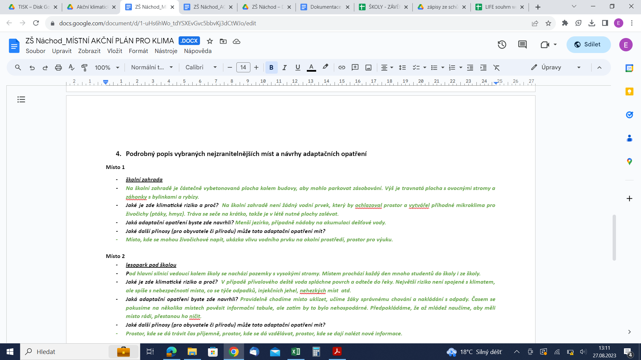
Task: Open bulleted list dropdown arrow
Action: tap(443, 68)
